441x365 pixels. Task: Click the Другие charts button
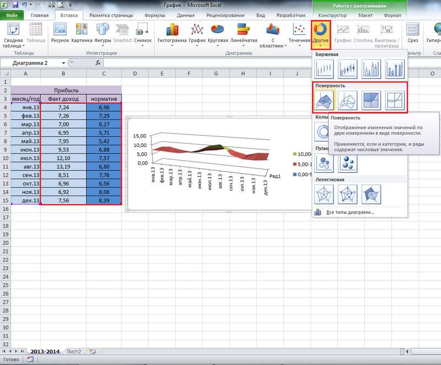pyautogui.click(x=321, y=35)
